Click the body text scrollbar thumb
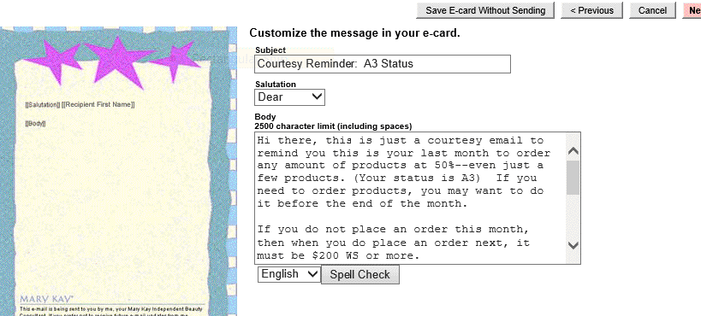 tap(573, 178)
